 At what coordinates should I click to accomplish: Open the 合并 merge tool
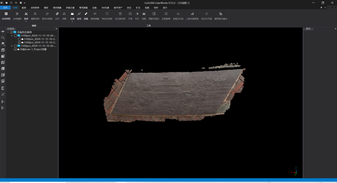(57, 14)
